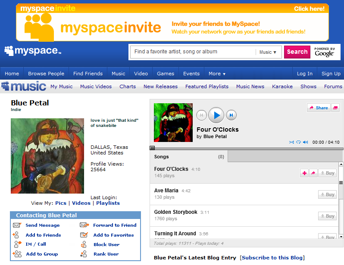Open Charts in music menu
Screen dimensions: 344x265
pyautogui.click(x=128, y=86)
